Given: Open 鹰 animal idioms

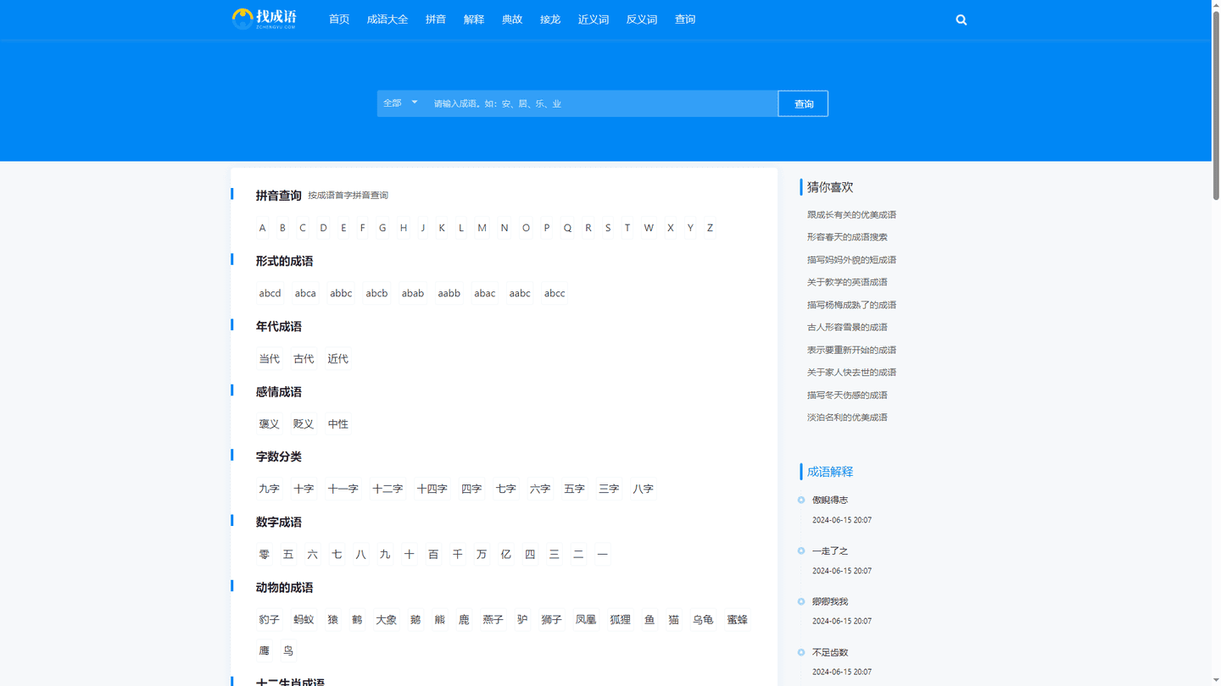Looking at the screenshot, I should point(265,651).
